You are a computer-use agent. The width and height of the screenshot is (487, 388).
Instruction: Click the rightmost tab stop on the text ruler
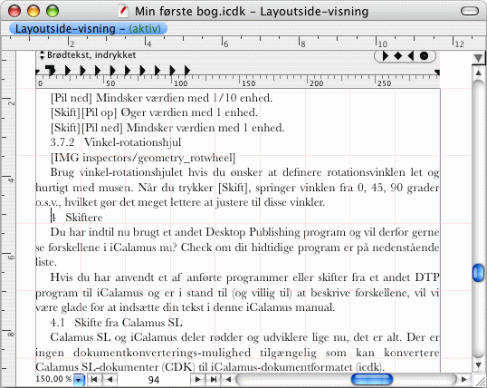tap(187, 71)
